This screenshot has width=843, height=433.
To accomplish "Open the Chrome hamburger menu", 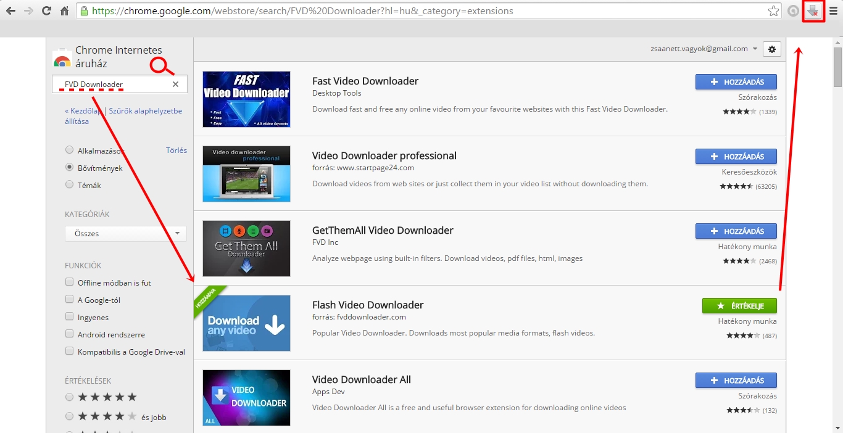I will pos(833,10).
